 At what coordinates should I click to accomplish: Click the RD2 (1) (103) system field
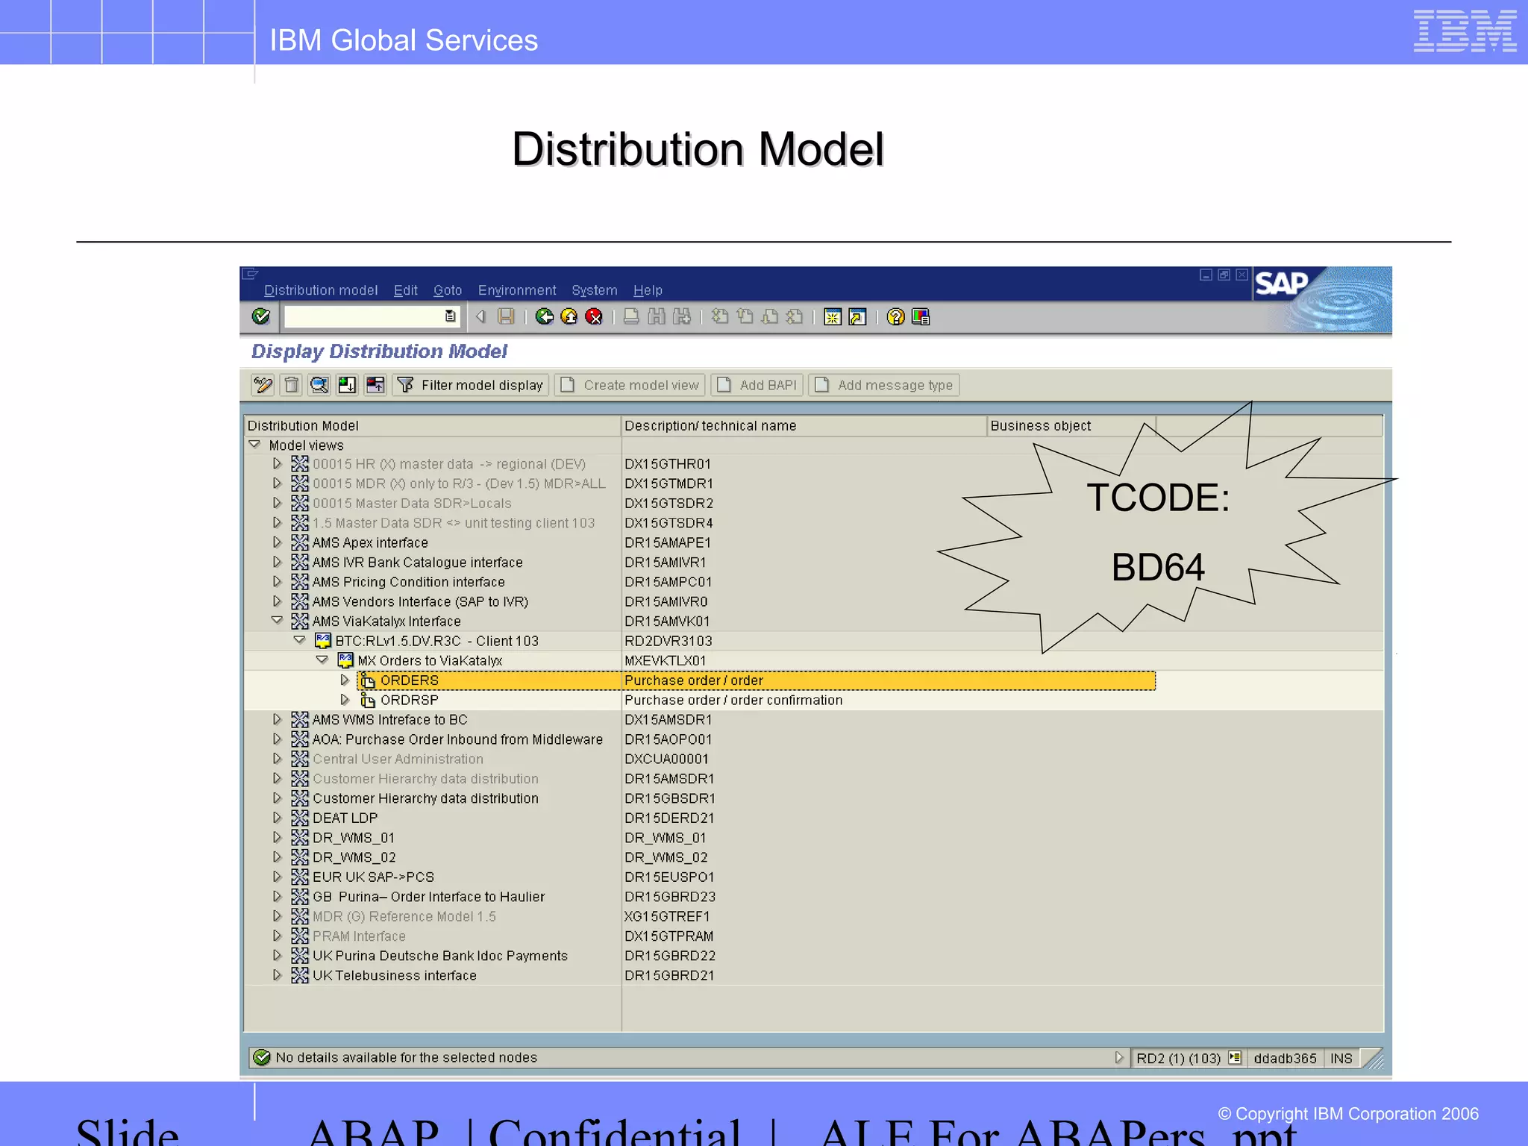1178,1058
